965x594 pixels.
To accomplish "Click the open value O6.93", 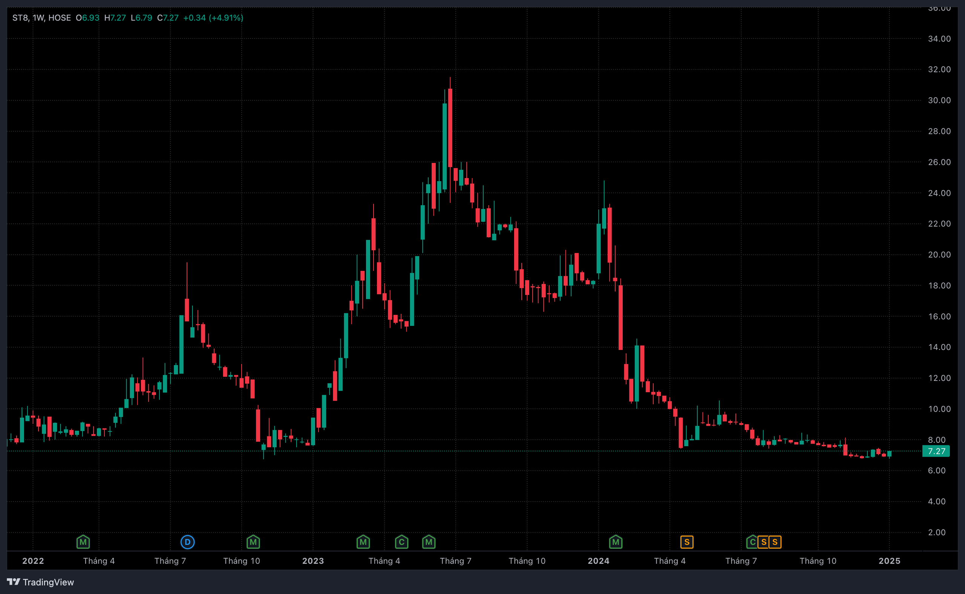I will 87,18.
